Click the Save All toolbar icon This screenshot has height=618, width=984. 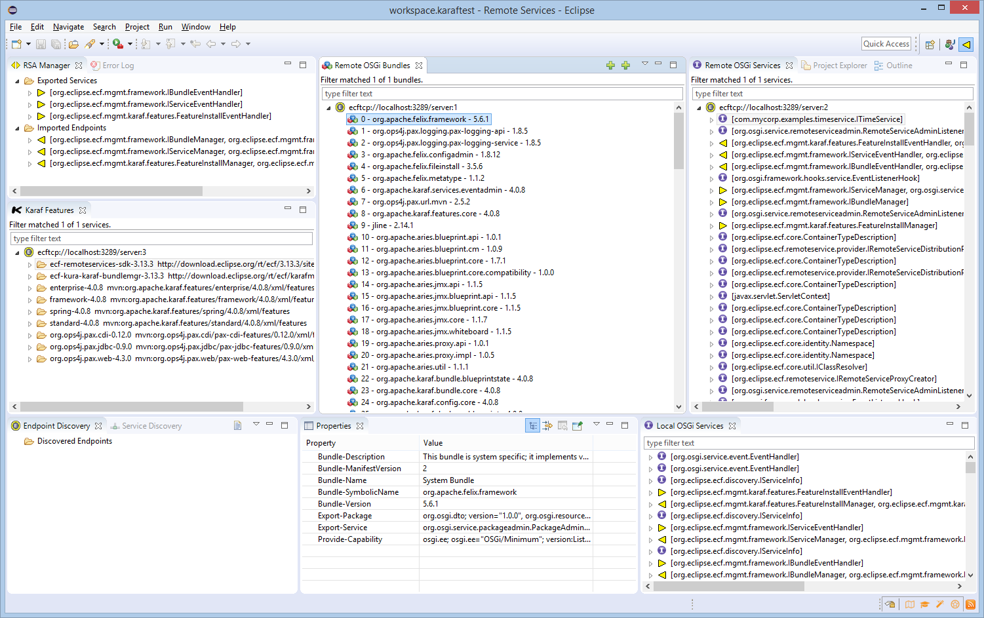point(56,44)
